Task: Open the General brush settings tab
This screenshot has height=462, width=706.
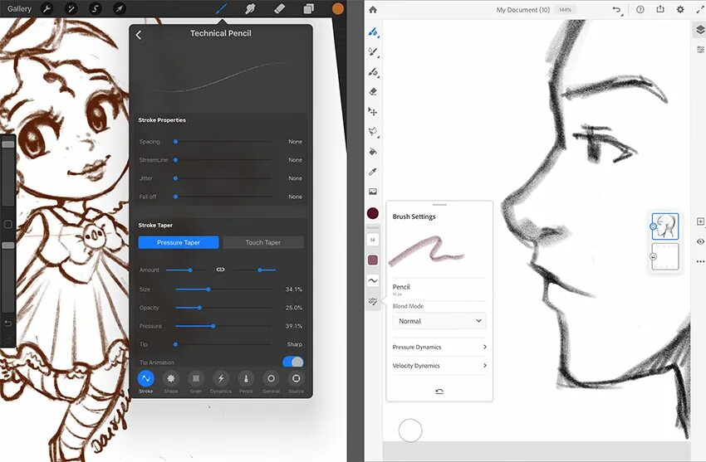Action: 271,382
